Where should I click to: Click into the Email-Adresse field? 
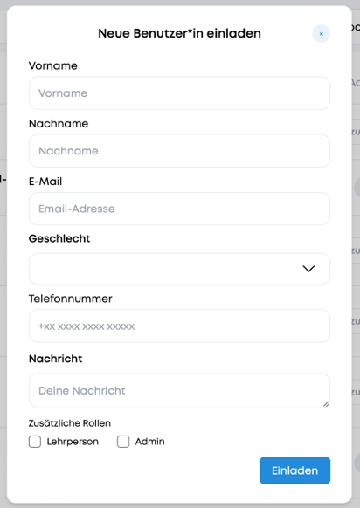click(179, 209)
